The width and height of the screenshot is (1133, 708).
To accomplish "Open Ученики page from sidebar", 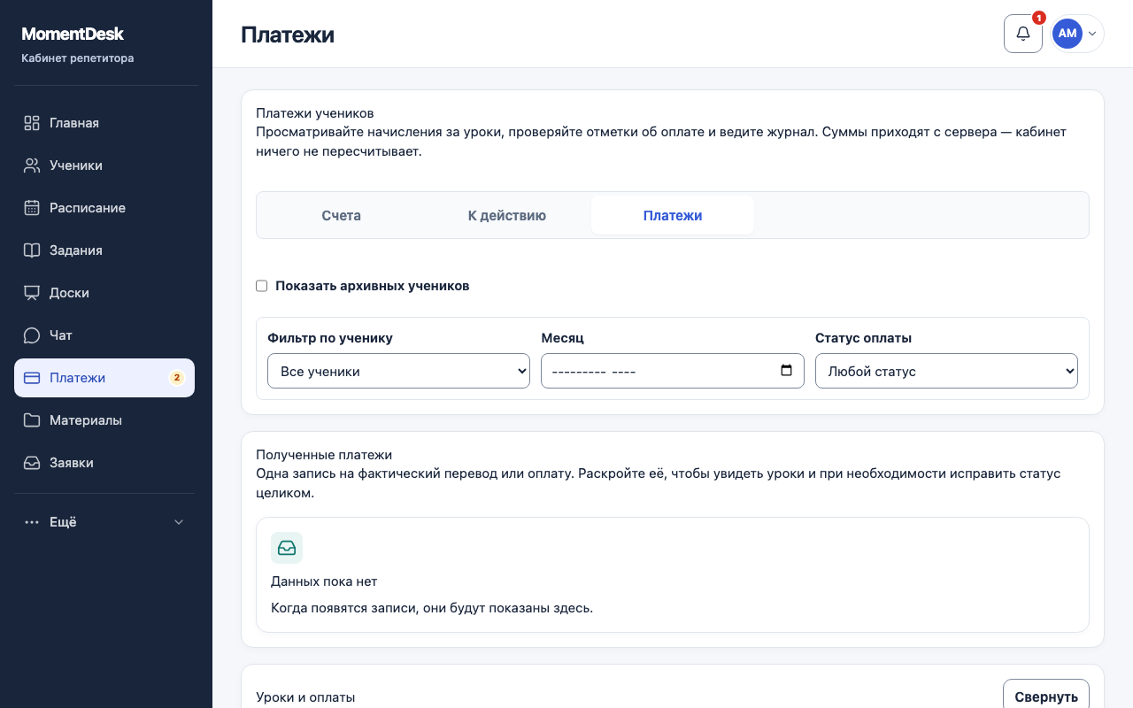I will [104, 165].
